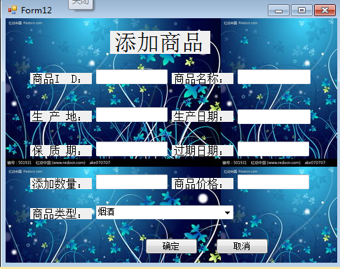Select the 生产日期 text box
The height and width of the screenshot is (269, 340).
click(x=274, y=116)
